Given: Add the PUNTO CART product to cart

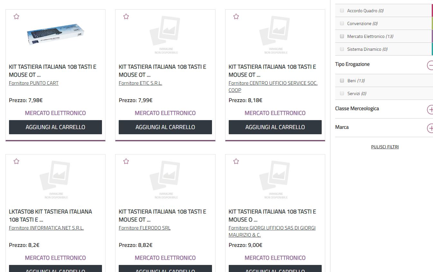Looking at the screenshot, I should tap(55, 127).
